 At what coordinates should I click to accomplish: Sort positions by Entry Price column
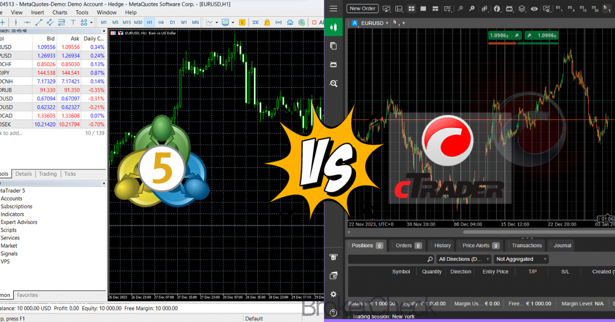495,272
